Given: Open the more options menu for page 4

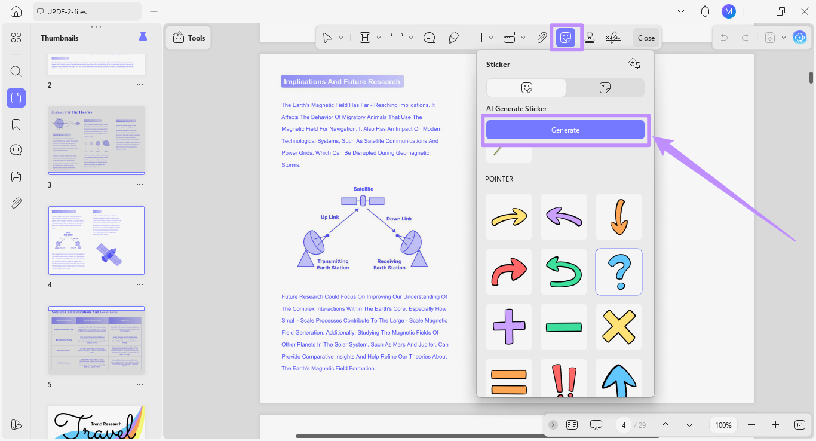Looking at the screenshot, I should click(140, 284).
